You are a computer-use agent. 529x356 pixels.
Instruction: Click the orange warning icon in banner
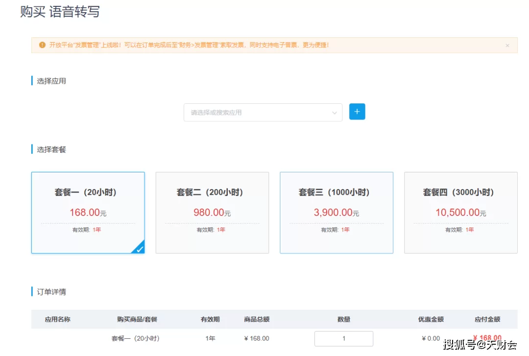click(43, 45)
